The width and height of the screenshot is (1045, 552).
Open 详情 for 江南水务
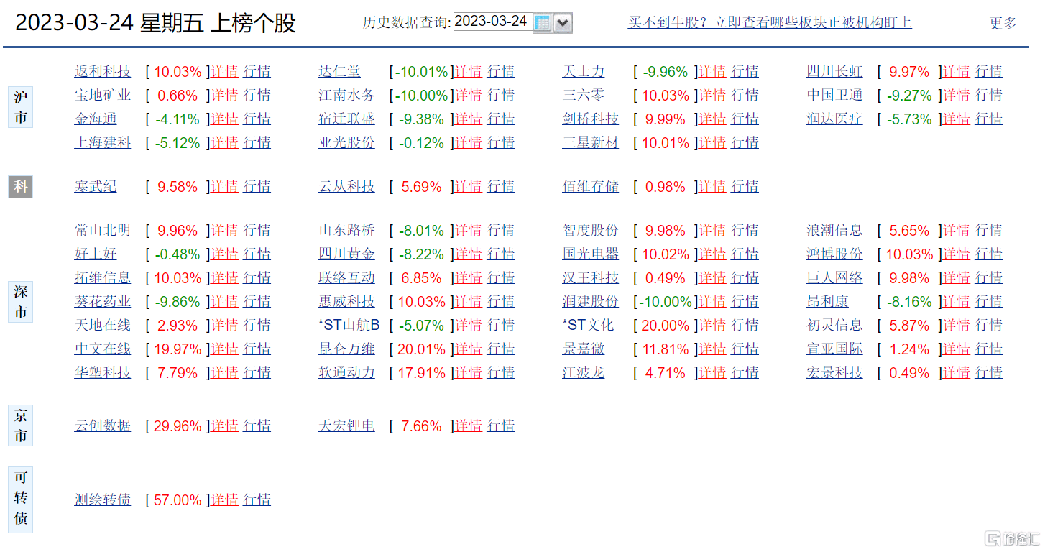[x=468, y=96]
